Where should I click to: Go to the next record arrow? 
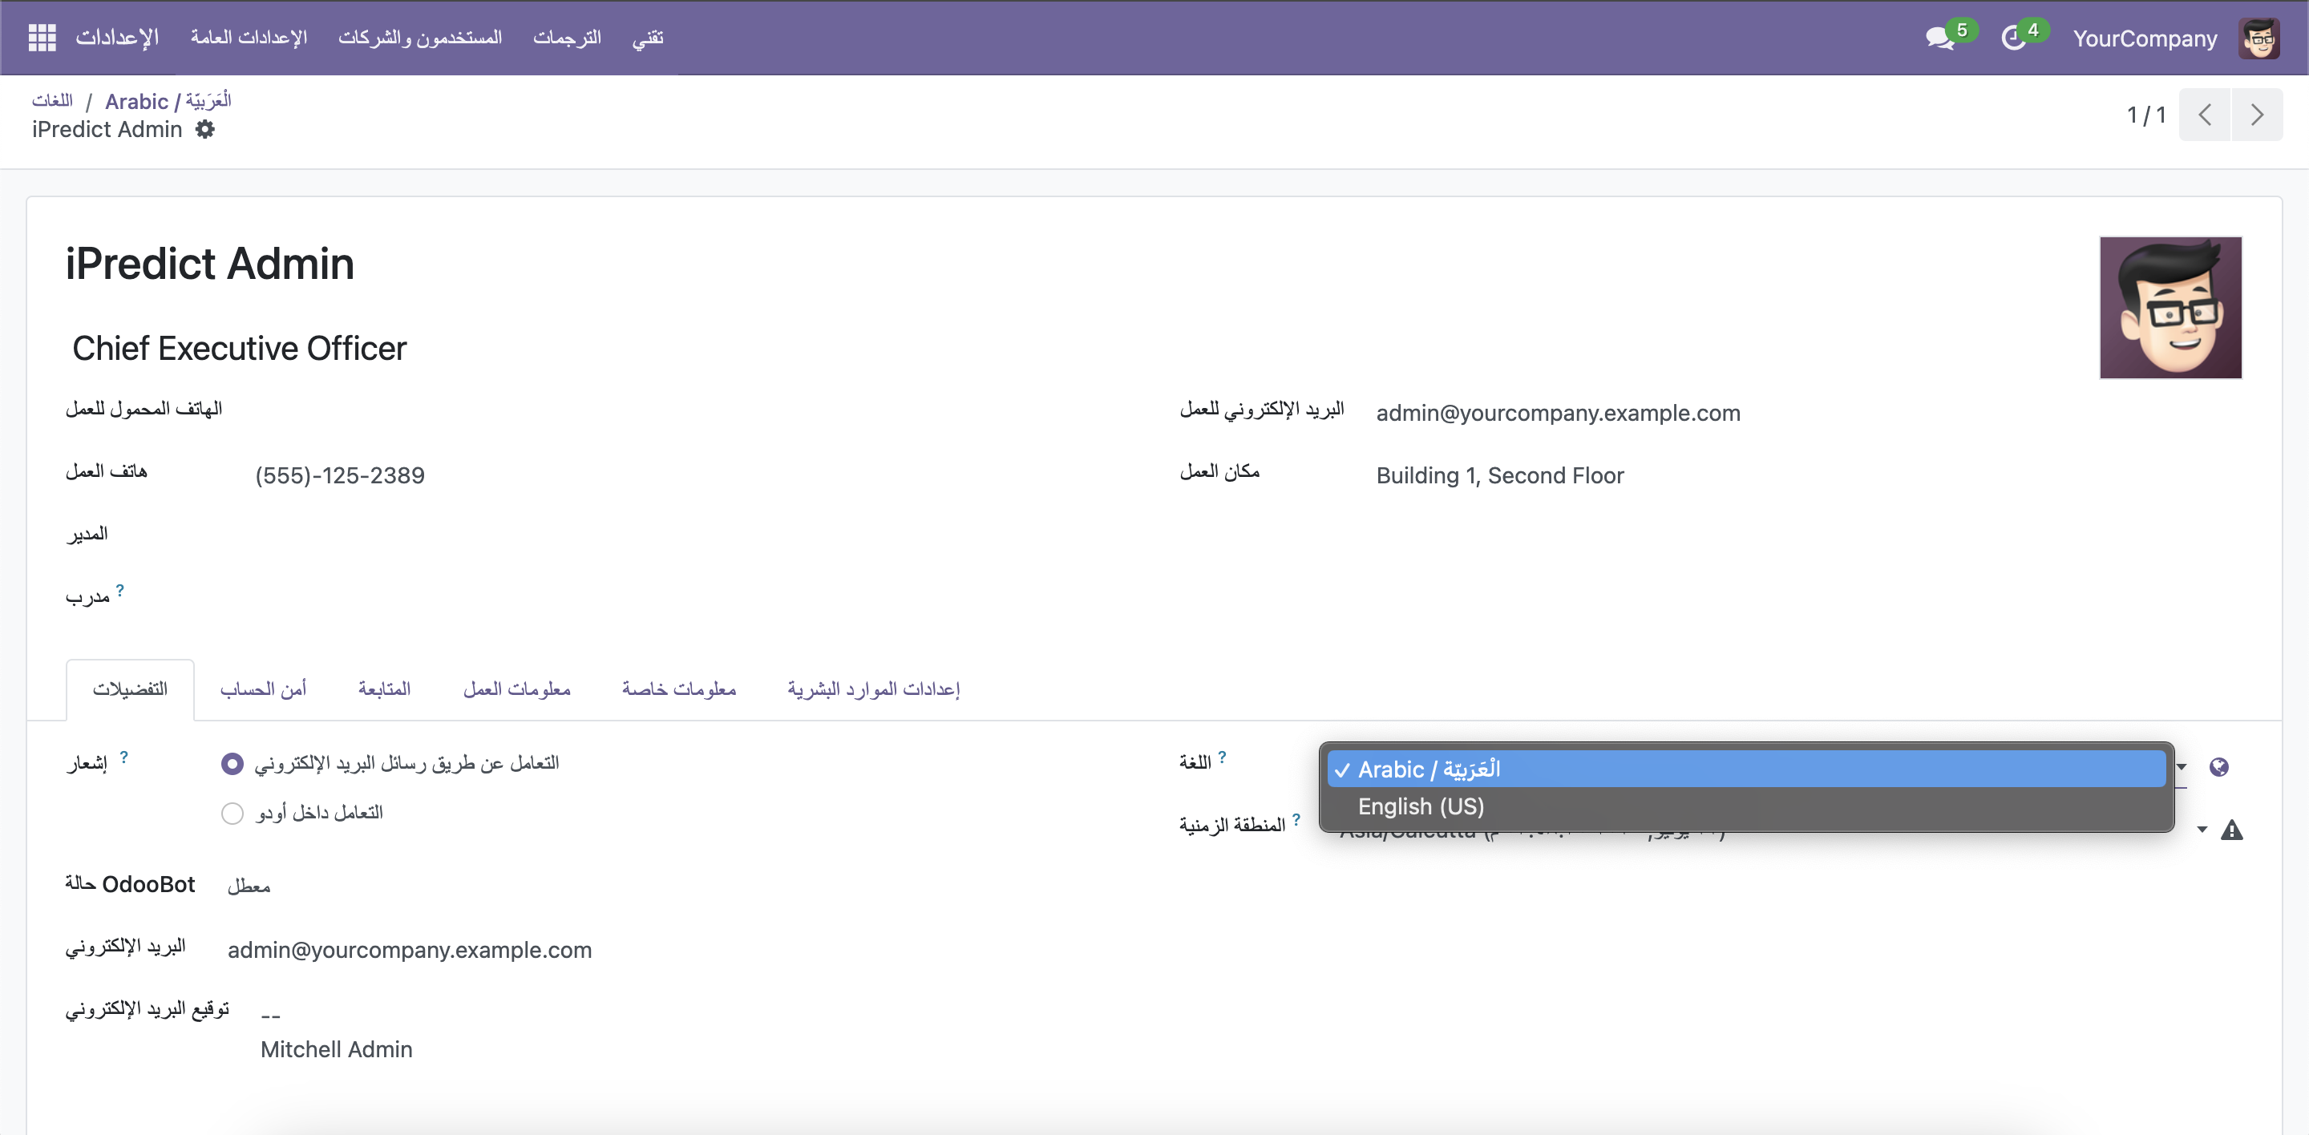(x=2257, y=115)
